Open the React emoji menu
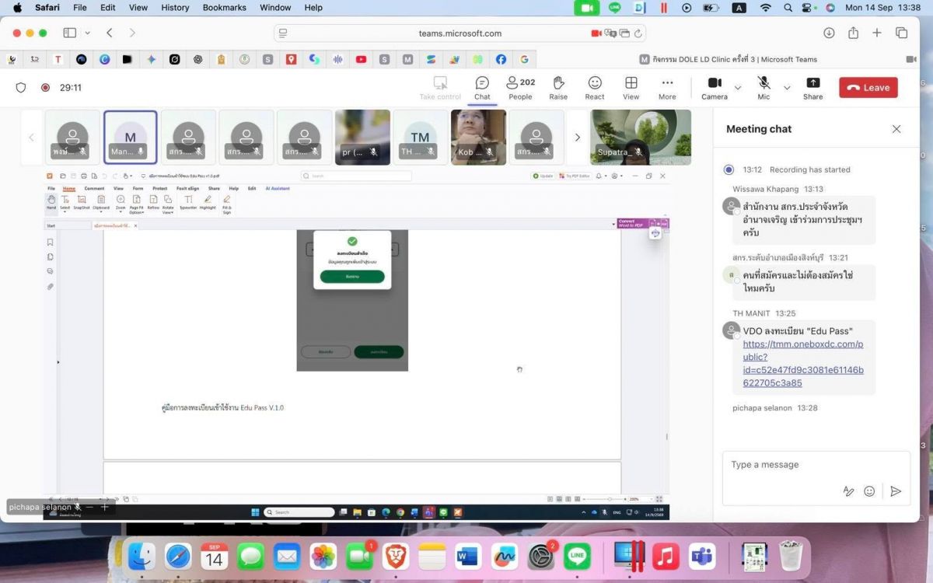The width and height of the screenshot is (933, 583). 595,88
